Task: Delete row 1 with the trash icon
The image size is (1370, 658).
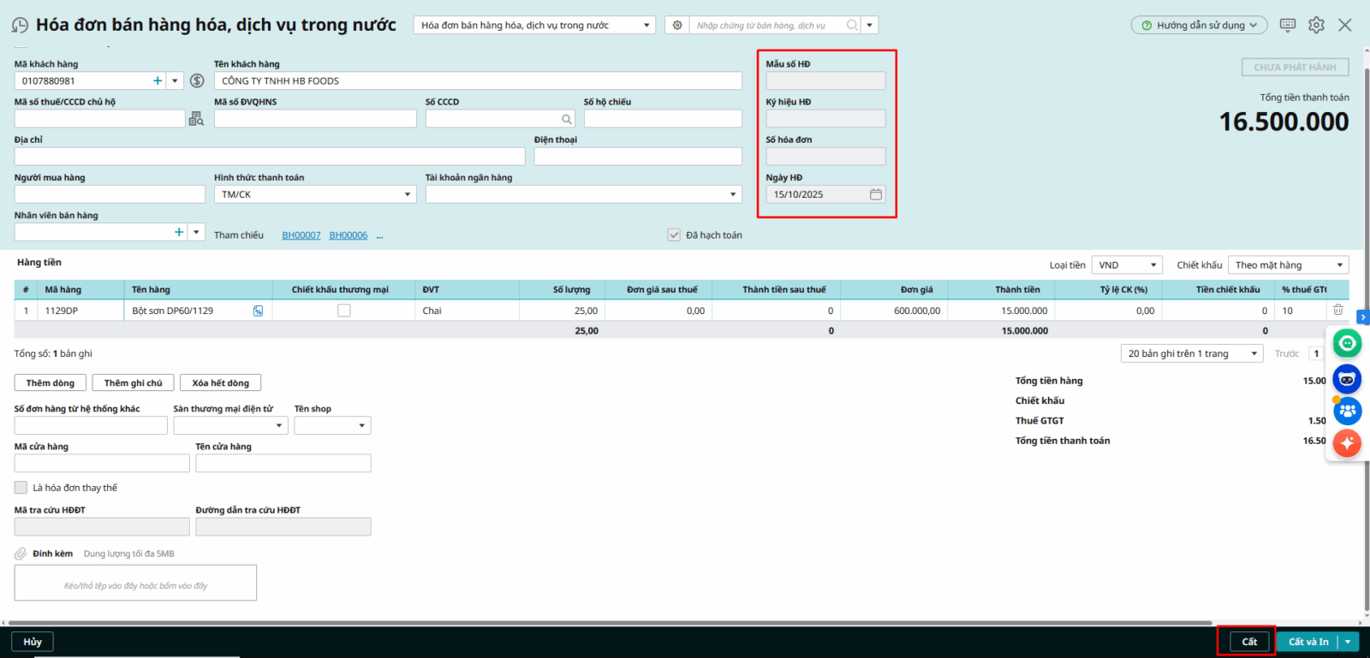Action: click(x=1337, y=310)
